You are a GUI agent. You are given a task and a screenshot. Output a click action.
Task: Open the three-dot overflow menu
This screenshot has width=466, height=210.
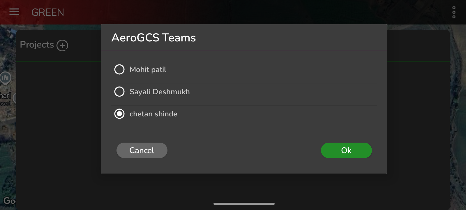point(453,12)
